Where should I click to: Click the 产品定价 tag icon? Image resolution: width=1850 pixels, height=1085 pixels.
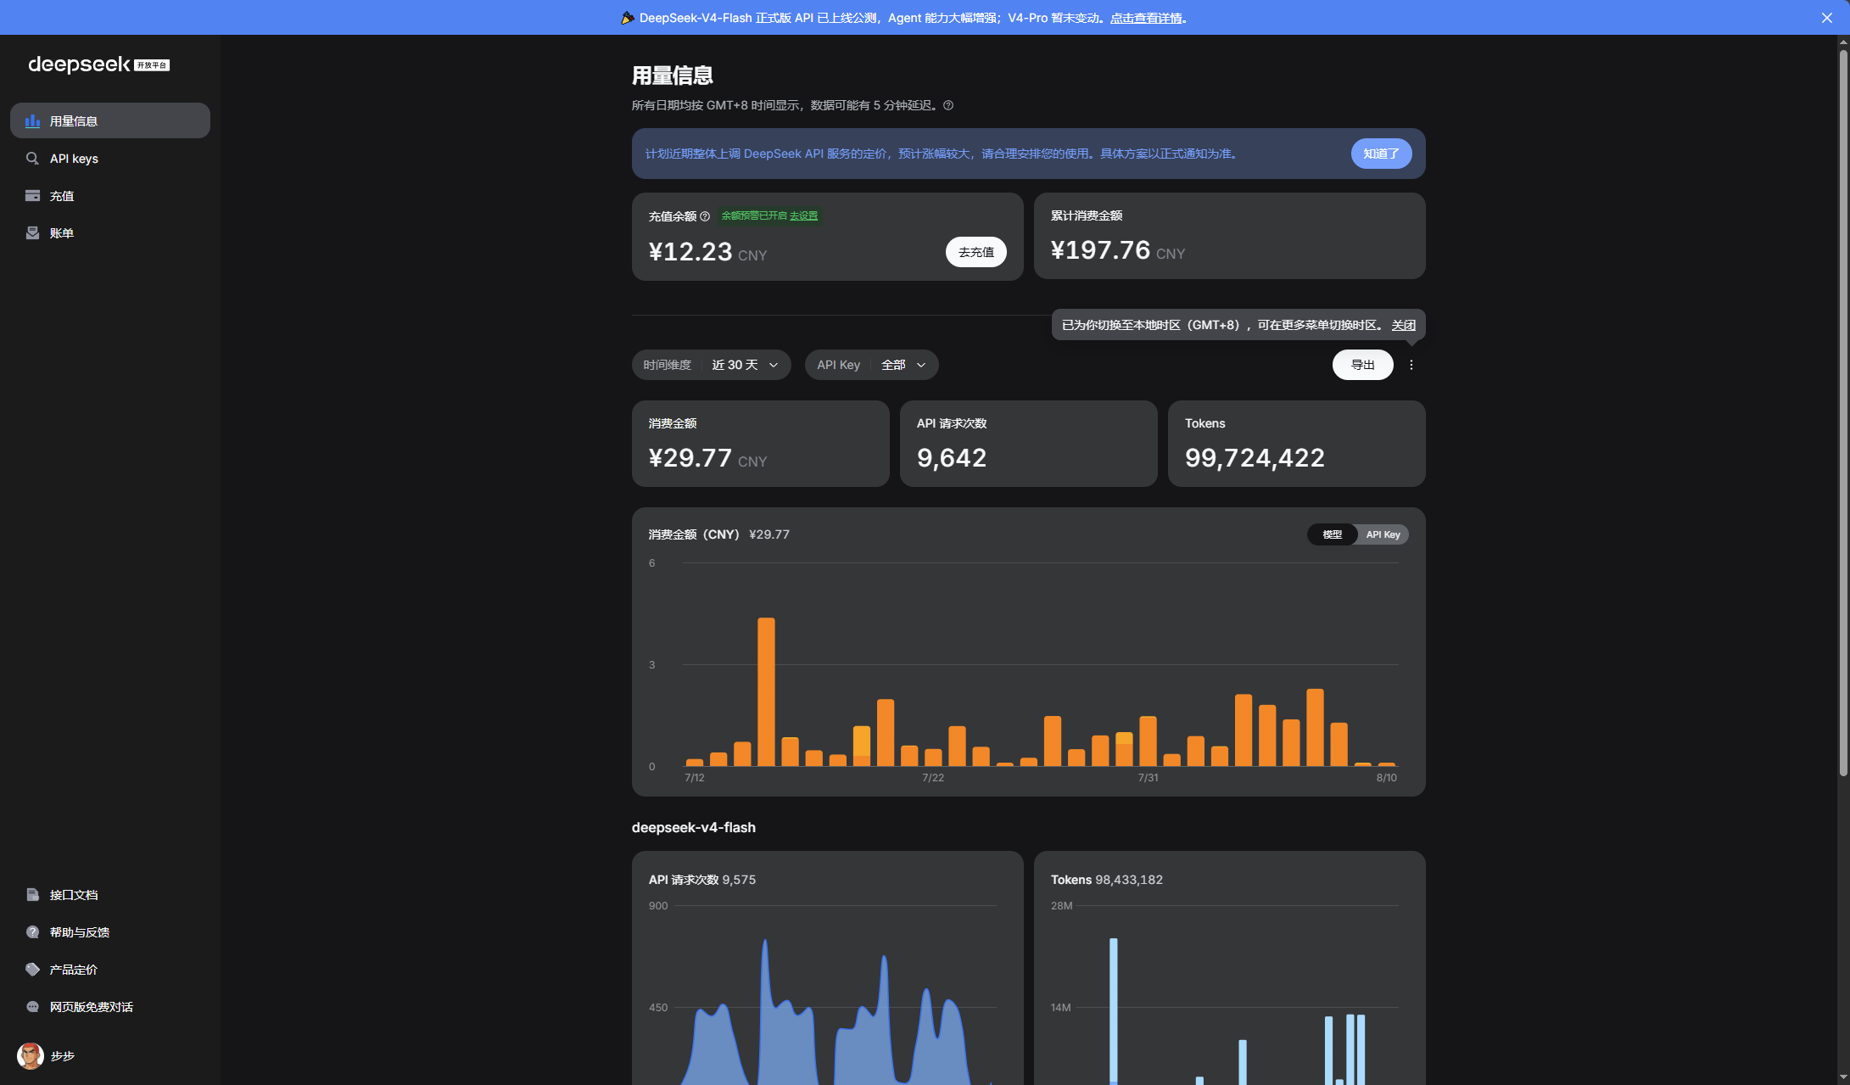click(32, 970)
